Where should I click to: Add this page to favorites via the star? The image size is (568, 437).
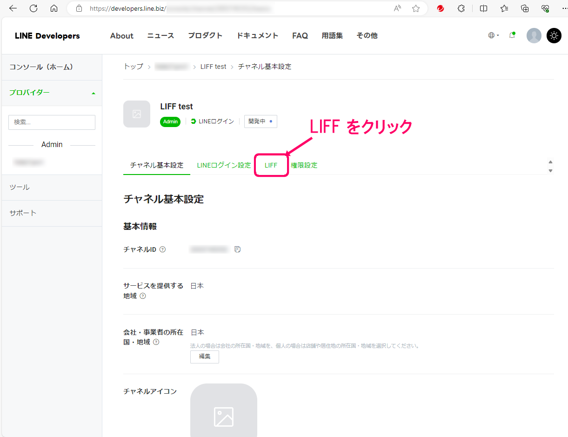(x=415, y=8)
